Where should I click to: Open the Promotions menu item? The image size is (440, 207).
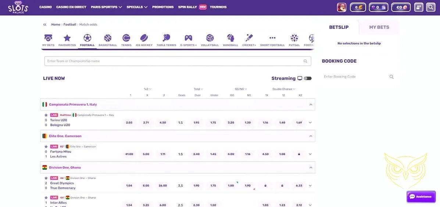163,7
